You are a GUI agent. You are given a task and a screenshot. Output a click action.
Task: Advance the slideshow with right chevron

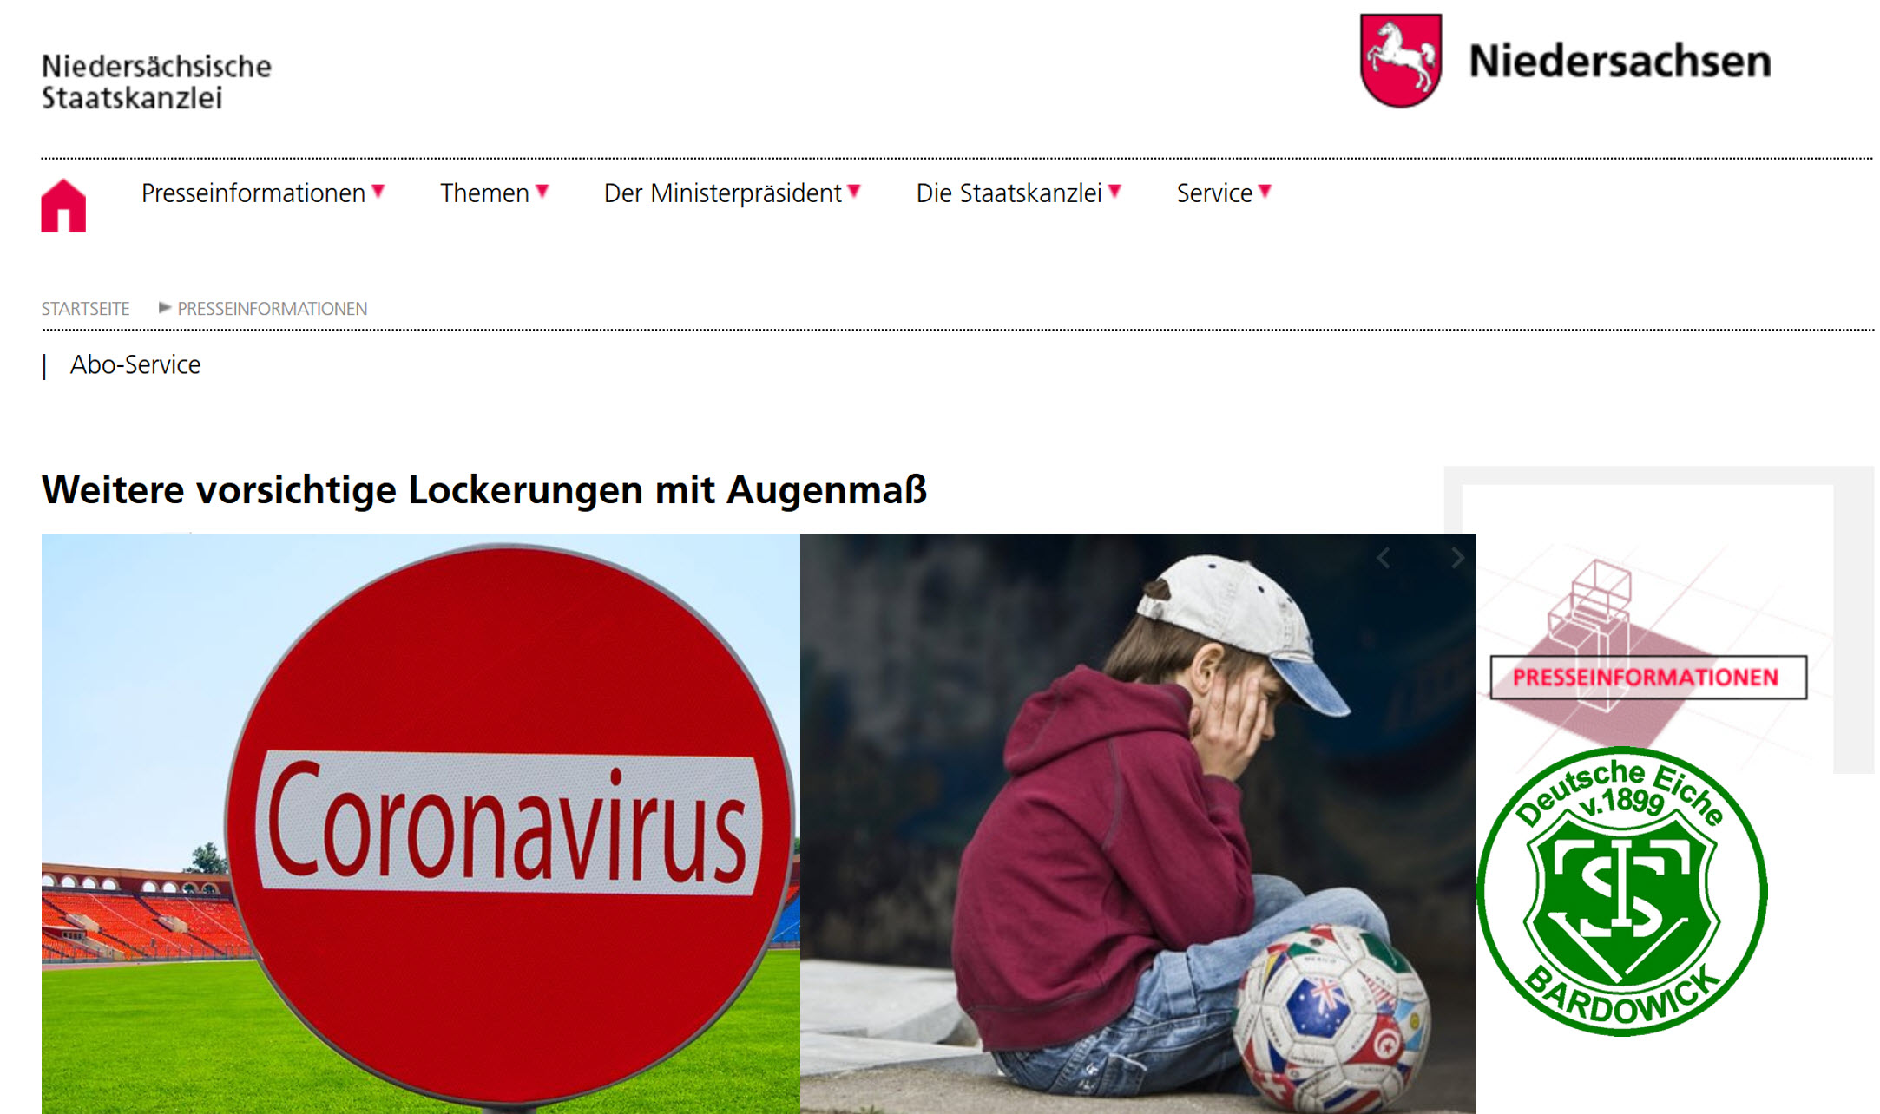[1457, 558]
